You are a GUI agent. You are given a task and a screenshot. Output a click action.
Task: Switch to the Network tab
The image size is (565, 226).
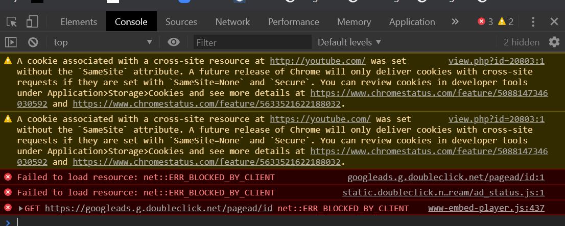point(232,22)
